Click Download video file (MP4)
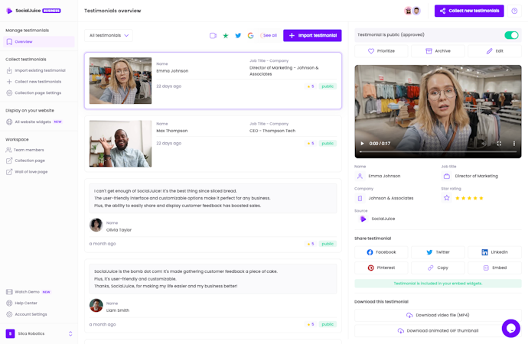The height and width of the screenshot is (344, 528). point(438,315)
